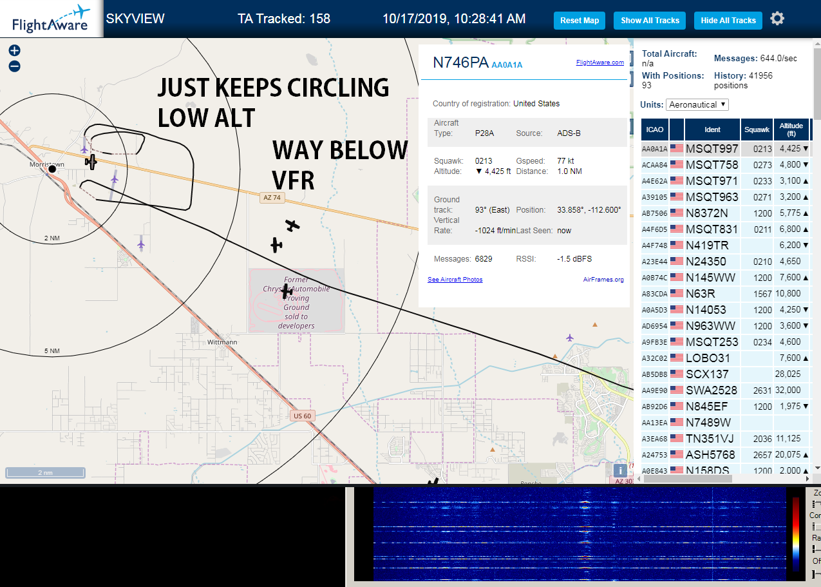
Task: Click altitude value 28,025 in the table
Action: [x=788, y=374]
